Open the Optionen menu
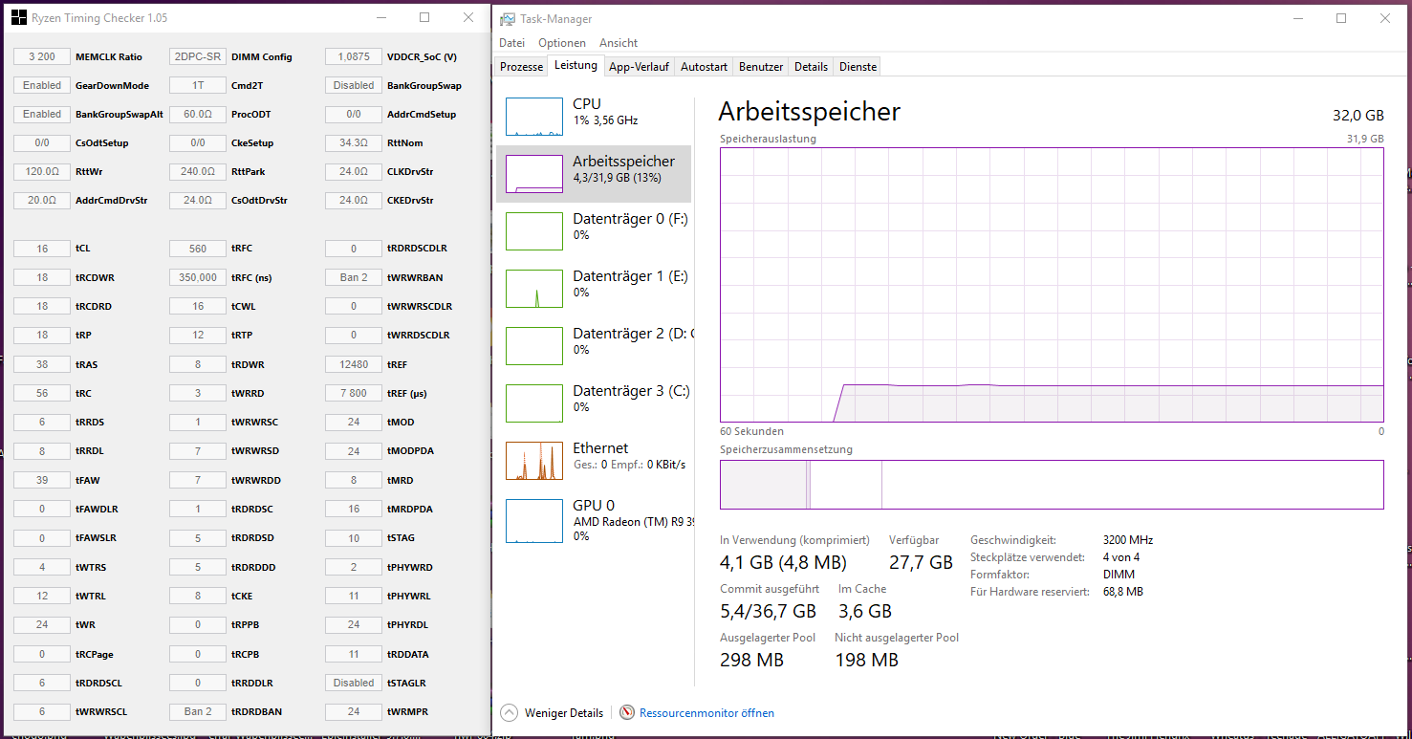The width and height of the screenshot is (1412, 739). coord(562,43)
